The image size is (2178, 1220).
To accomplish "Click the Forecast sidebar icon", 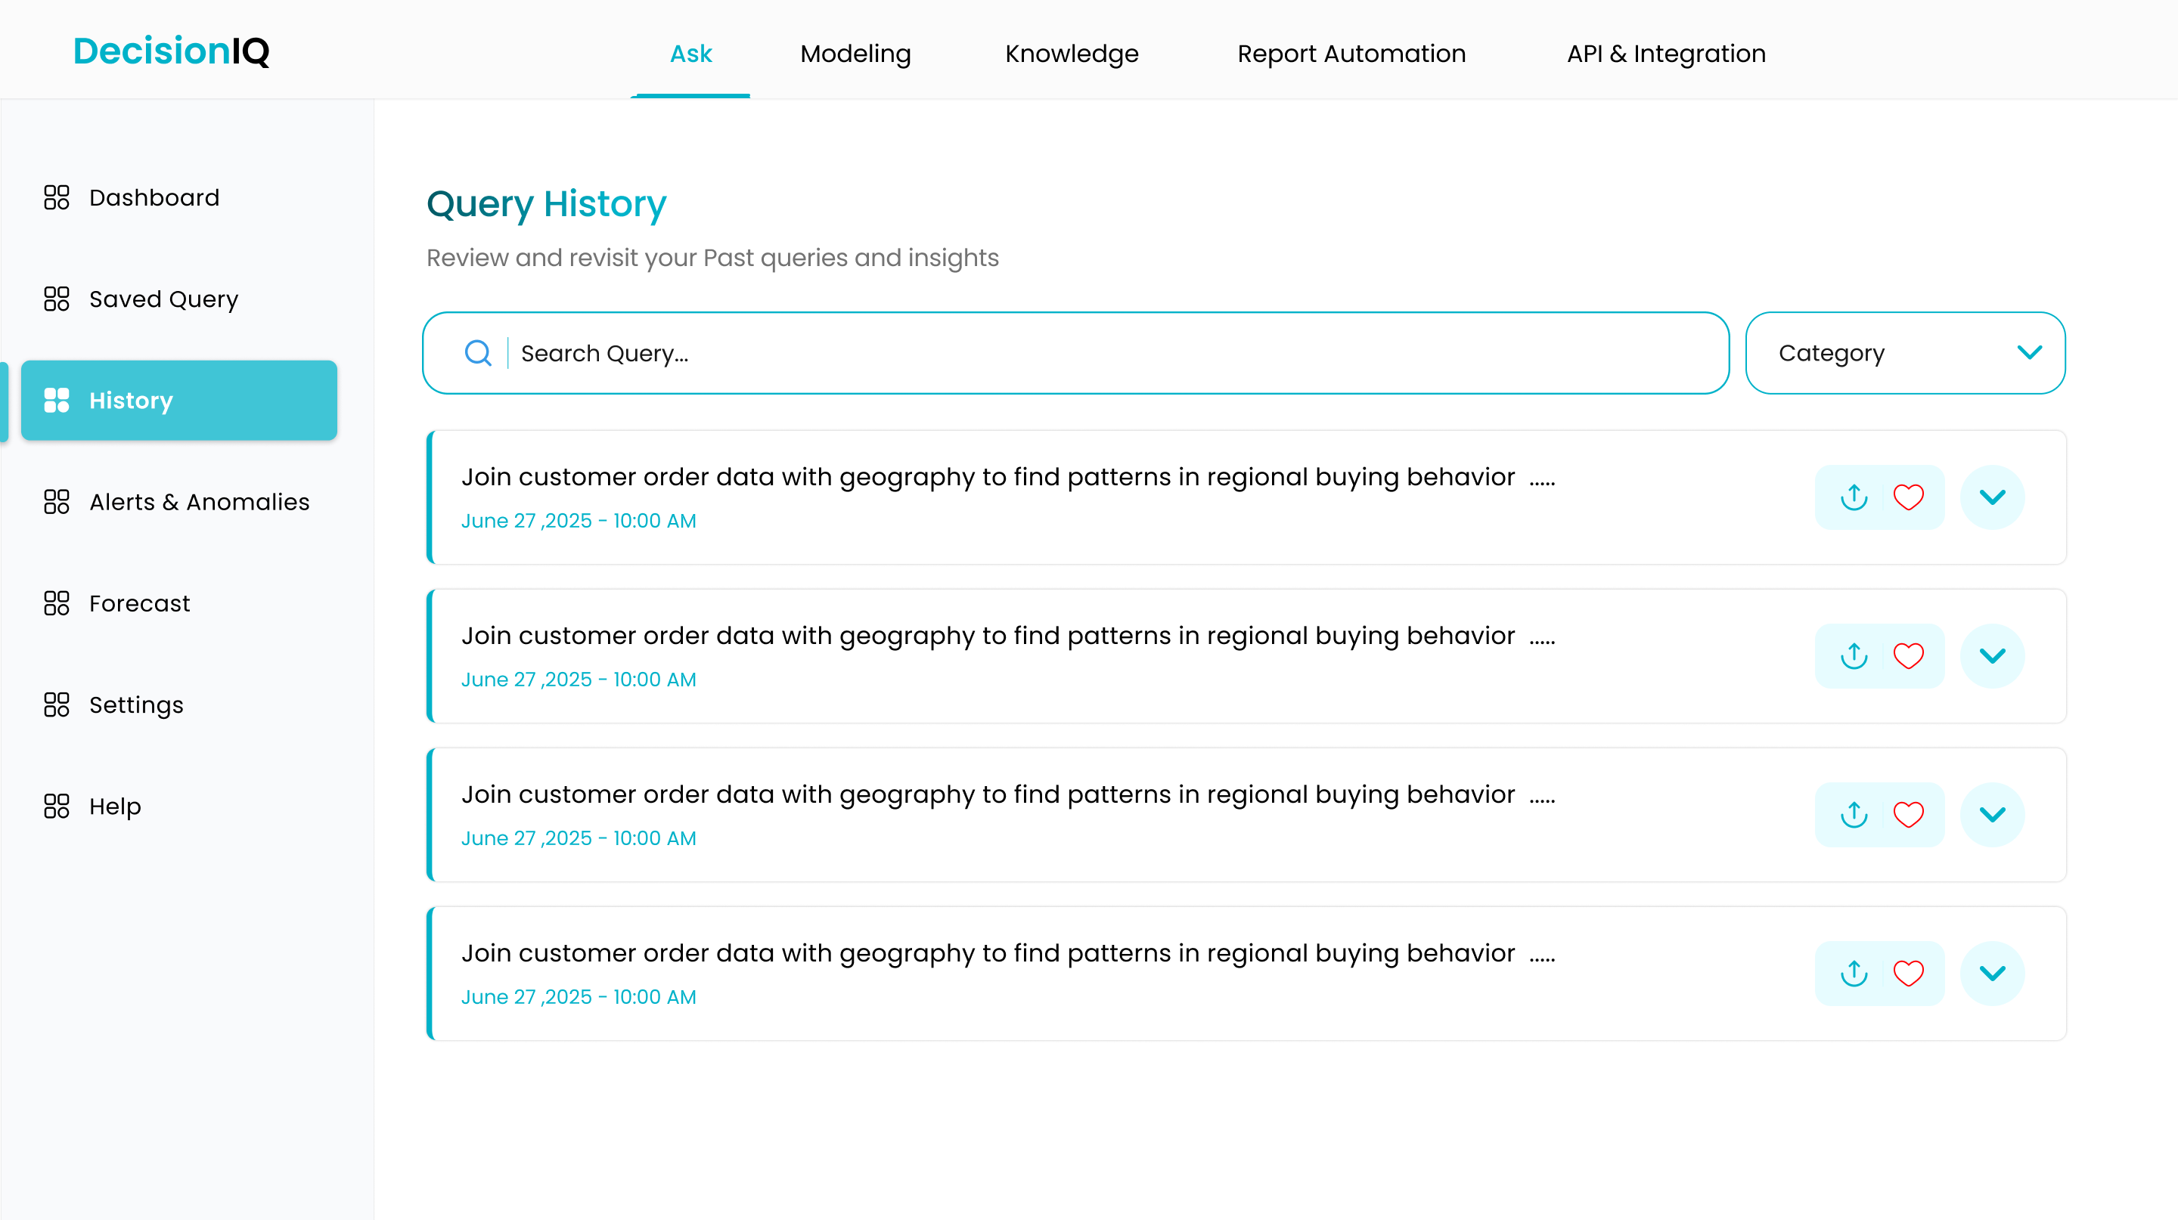I will click(x=57, y=603).
